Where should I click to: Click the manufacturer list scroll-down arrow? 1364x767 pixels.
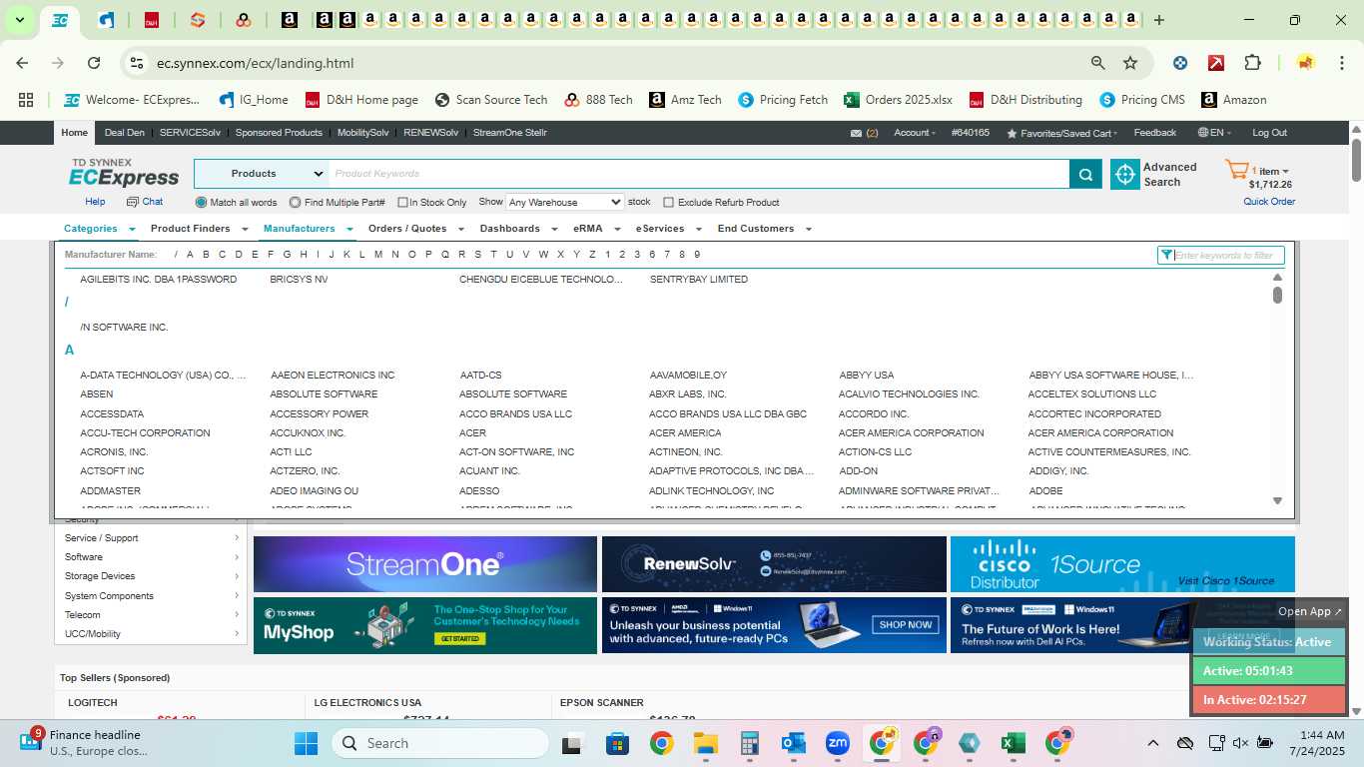pos(1277,501)
